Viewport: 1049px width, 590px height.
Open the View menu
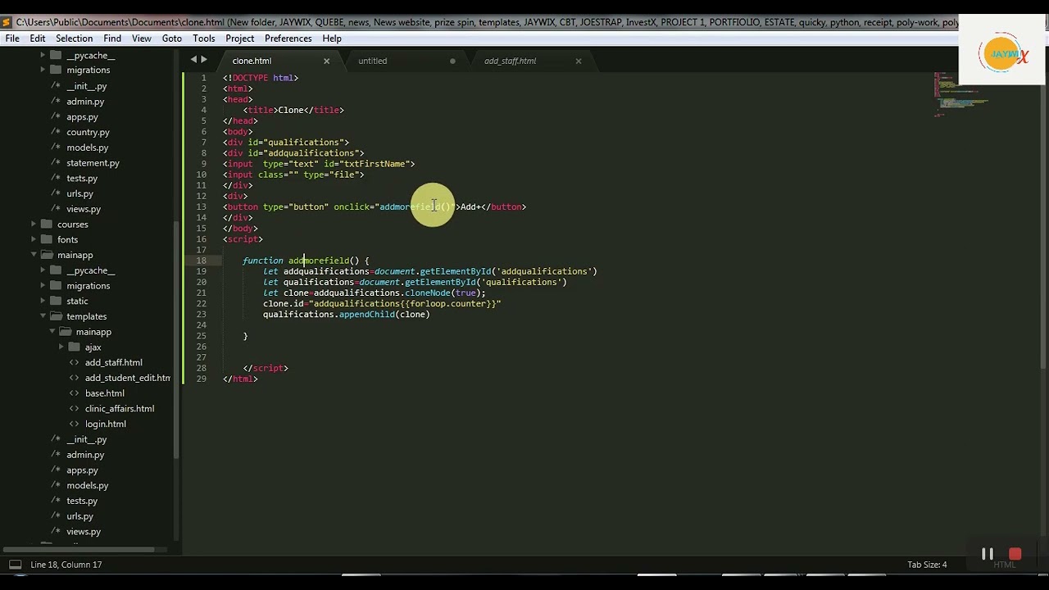click(142, 39)
